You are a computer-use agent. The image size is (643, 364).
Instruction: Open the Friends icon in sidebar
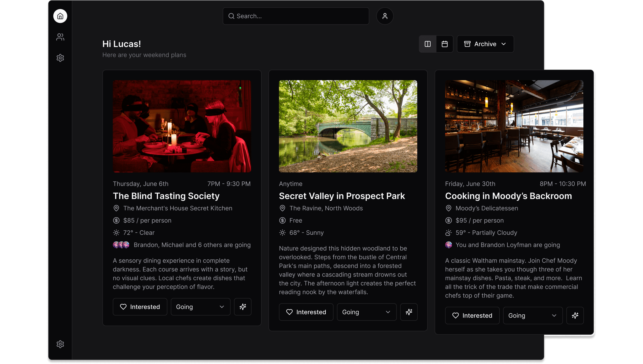coord(60,37)
